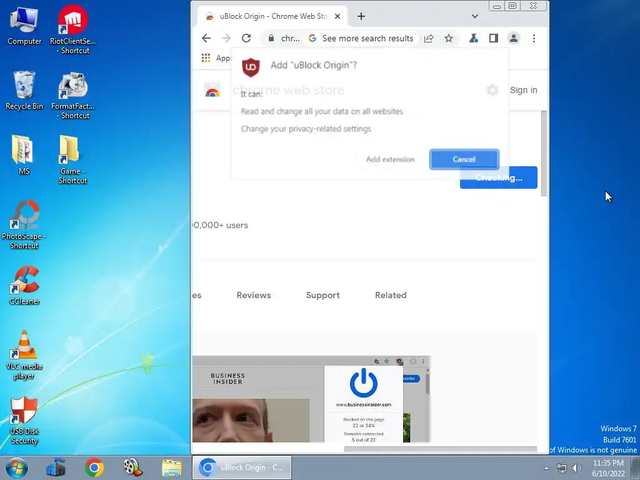Click the uBlock Origin taskbar window button
Screen dimensions: 640x480
click(242, 467)
